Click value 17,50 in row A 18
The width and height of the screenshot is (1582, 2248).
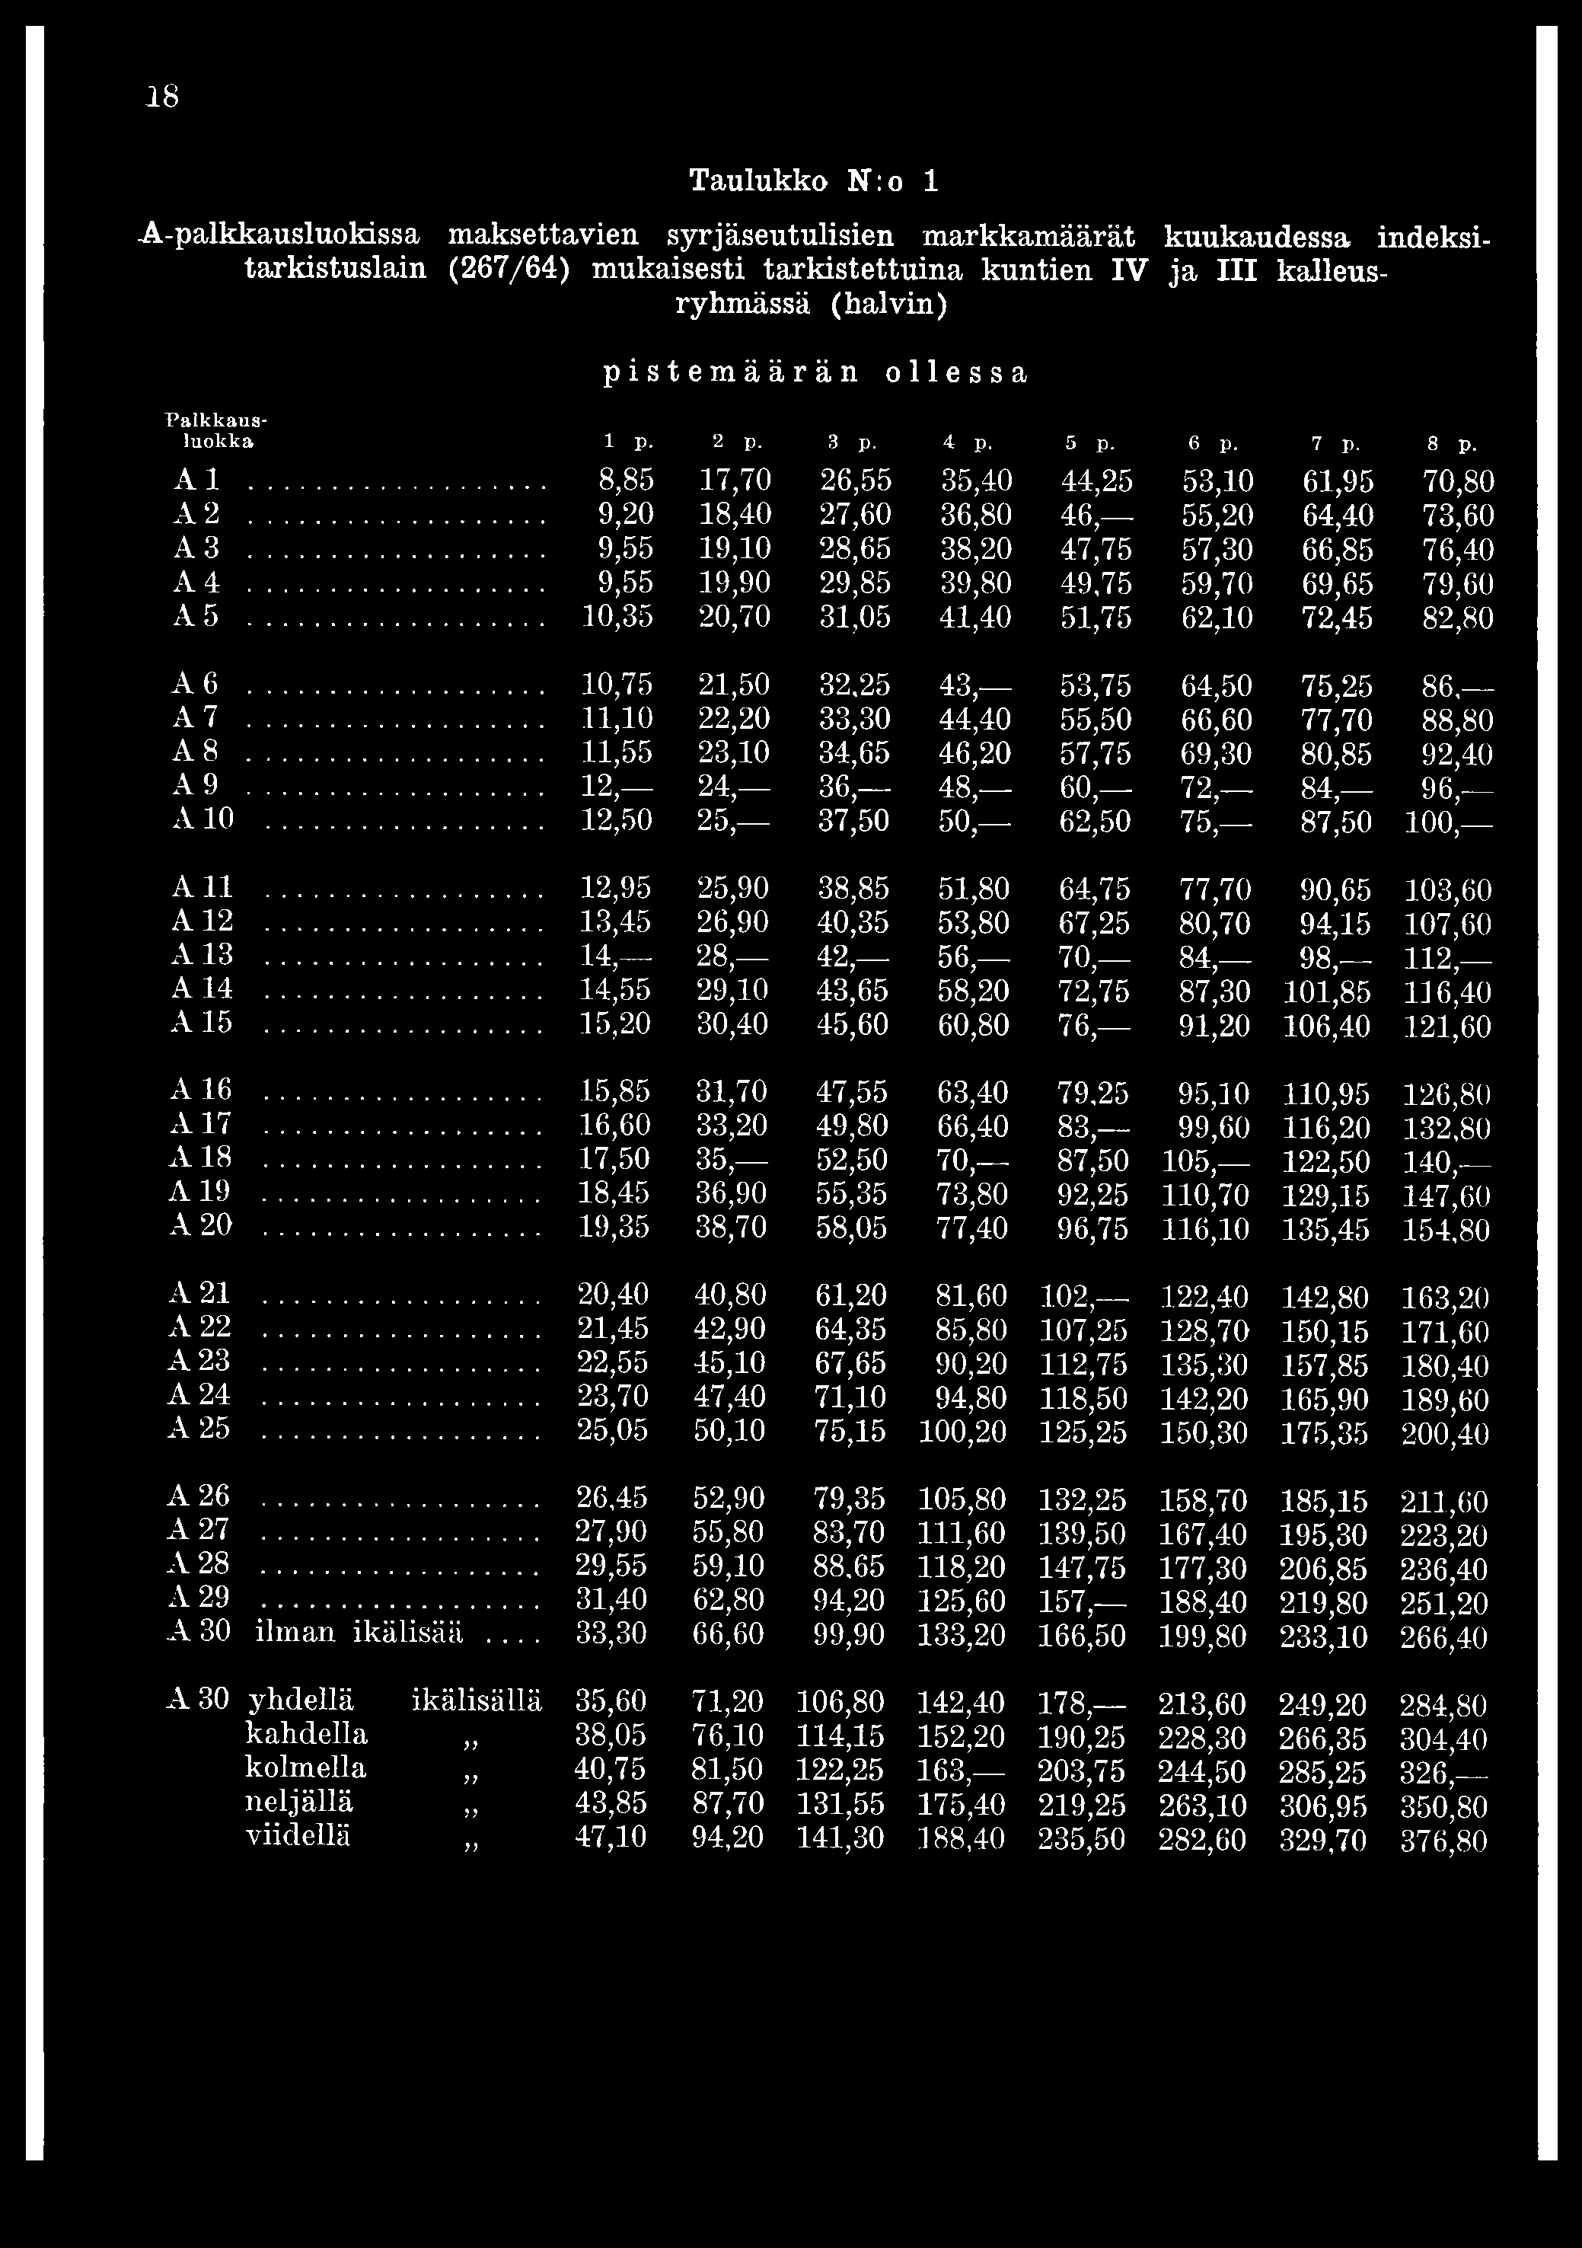[617, 1161]
